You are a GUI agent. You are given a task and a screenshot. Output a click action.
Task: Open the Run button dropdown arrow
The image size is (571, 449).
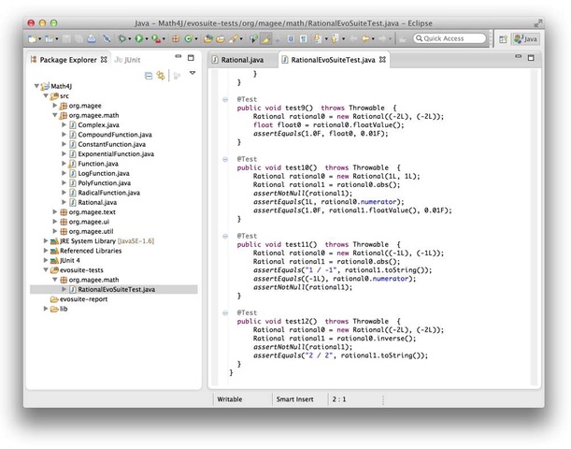pos(147,39)
